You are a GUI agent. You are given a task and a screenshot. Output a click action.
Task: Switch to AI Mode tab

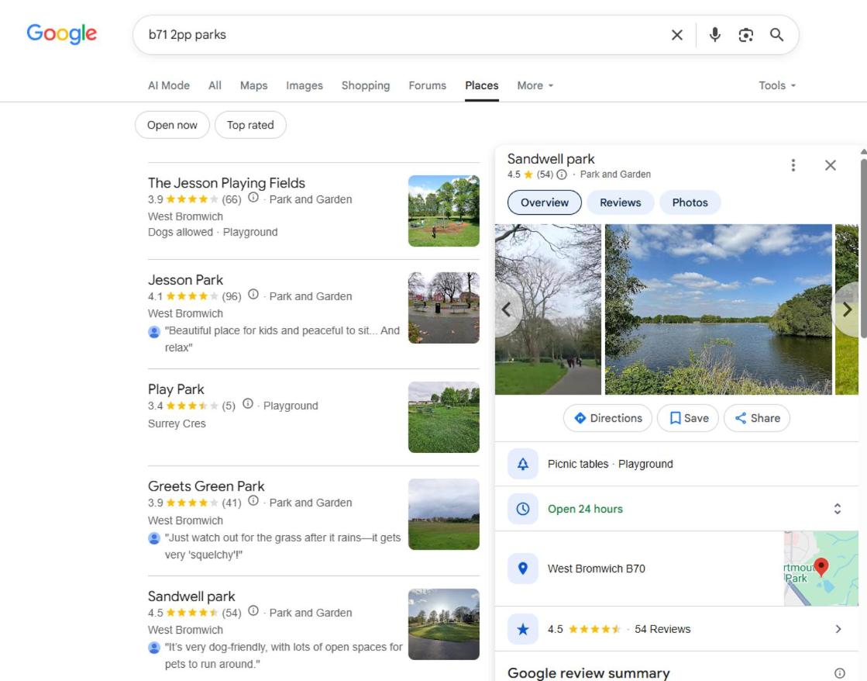[x=169, y=85]
